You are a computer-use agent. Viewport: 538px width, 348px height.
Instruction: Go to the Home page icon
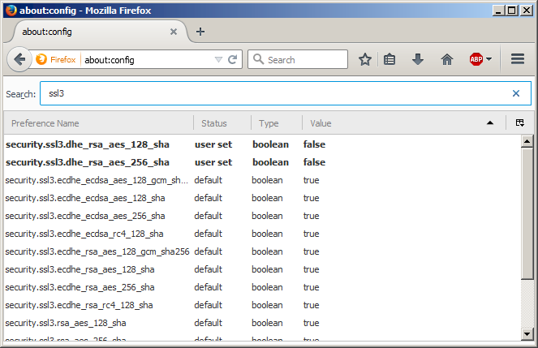coord(446,60)
